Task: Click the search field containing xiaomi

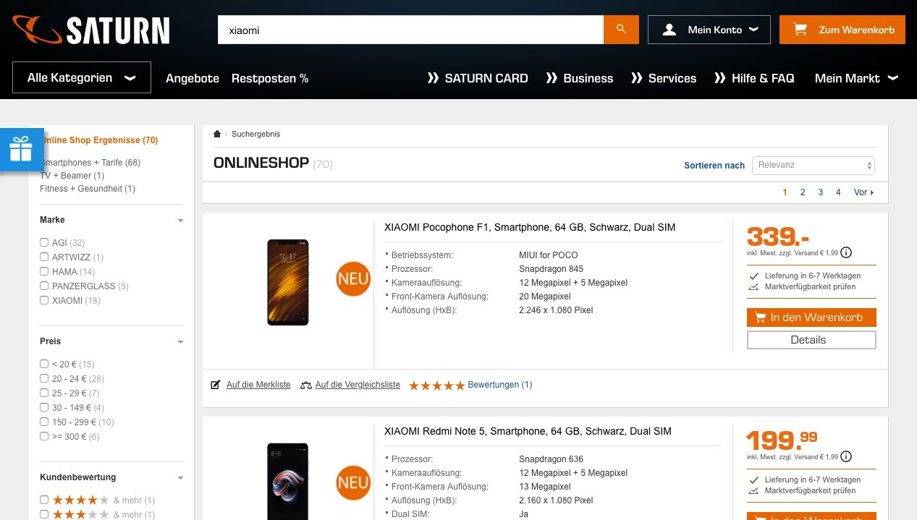Action: [410, 30]
